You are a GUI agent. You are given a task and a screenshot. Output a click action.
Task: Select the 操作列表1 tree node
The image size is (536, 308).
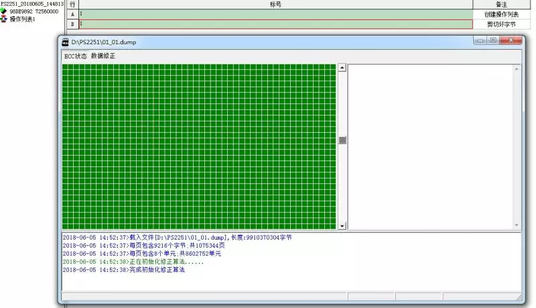coord(22,19)
